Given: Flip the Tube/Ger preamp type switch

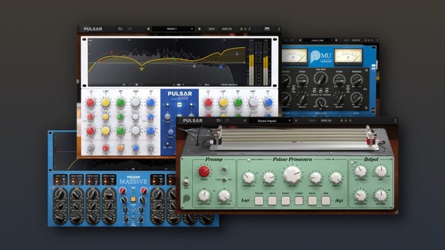Looking at the screenshot, I should [x=224, y=180].
